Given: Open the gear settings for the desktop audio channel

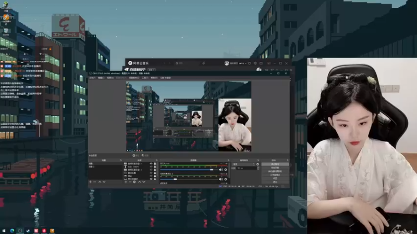Looking at the screenshot, I should tap(226, 170).
